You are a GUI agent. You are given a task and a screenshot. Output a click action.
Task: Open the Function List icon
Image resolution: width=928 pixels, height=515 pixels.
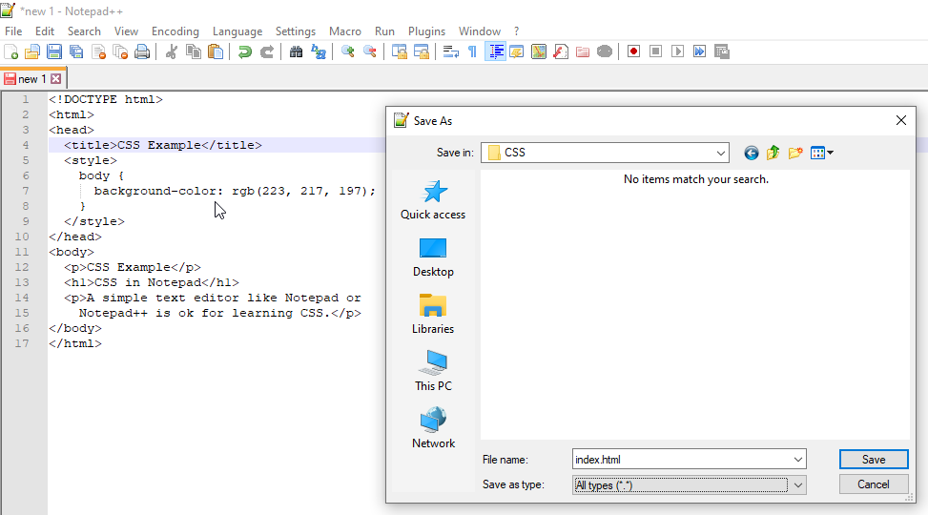pos(561,52)
